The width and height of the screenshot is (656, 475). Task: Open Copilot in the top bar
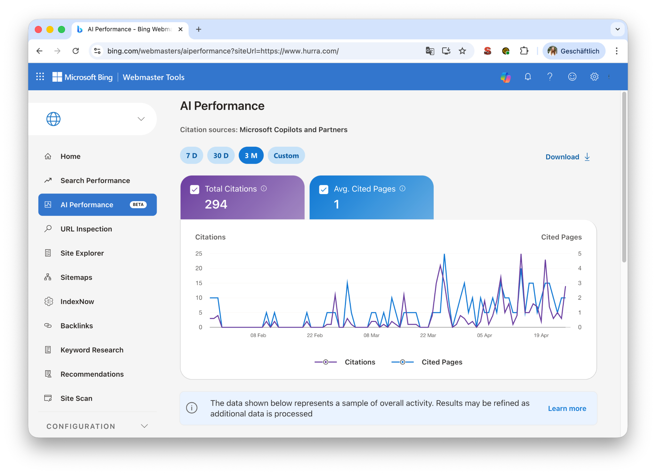[x=505, y=77]
